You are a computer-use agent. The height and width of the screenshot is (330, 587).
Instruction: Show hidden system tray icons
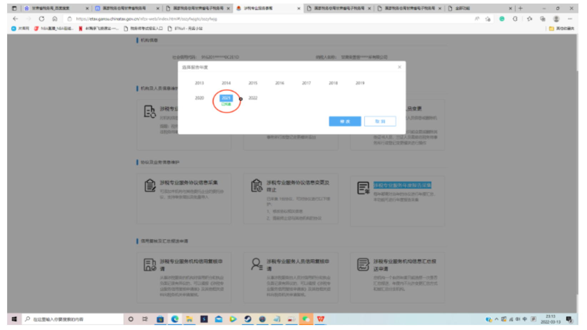pos(496,319)
